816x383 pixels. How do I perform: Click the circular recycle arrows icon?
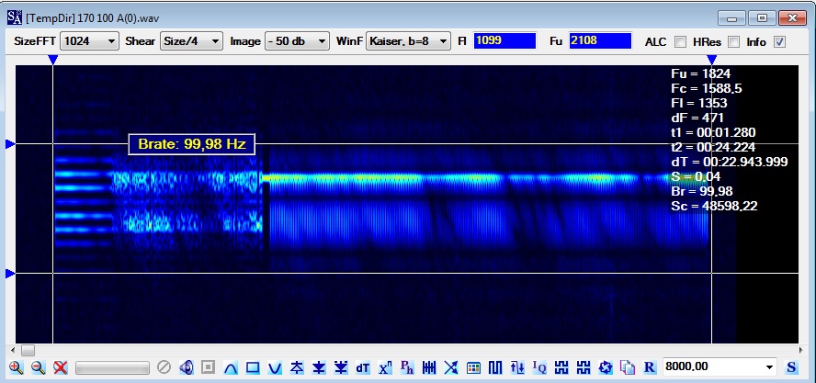pyautogui.click(x=606, y=367)
